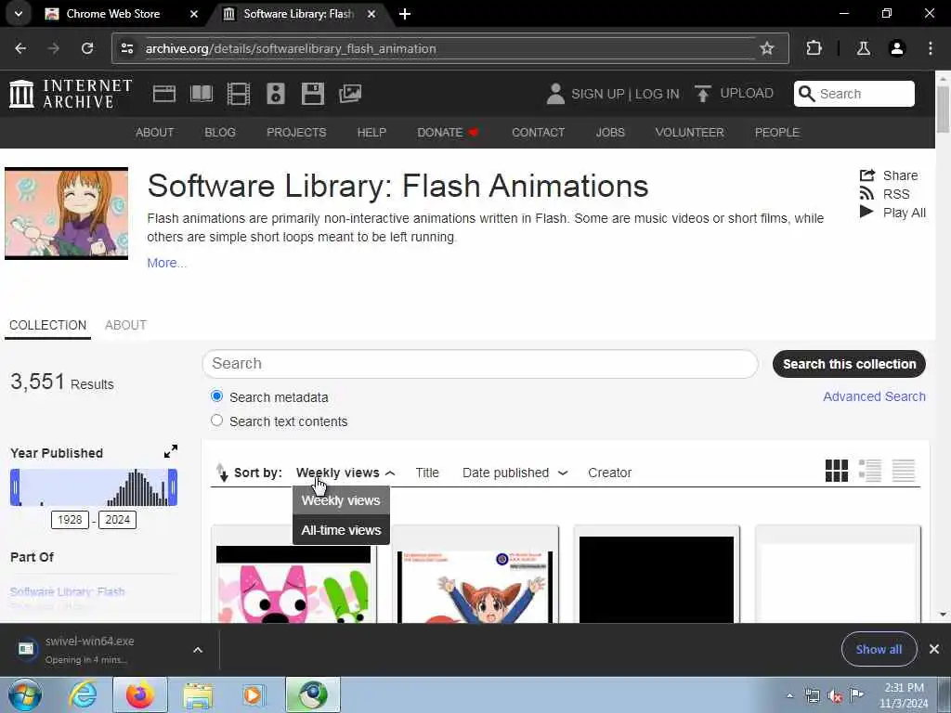
Task: Open the VOLUNTEER nav item
Action: pos(689,132)
